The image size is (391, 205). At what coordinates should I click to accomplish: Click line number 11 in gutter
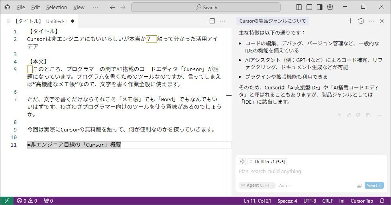(x=14, y=145)
